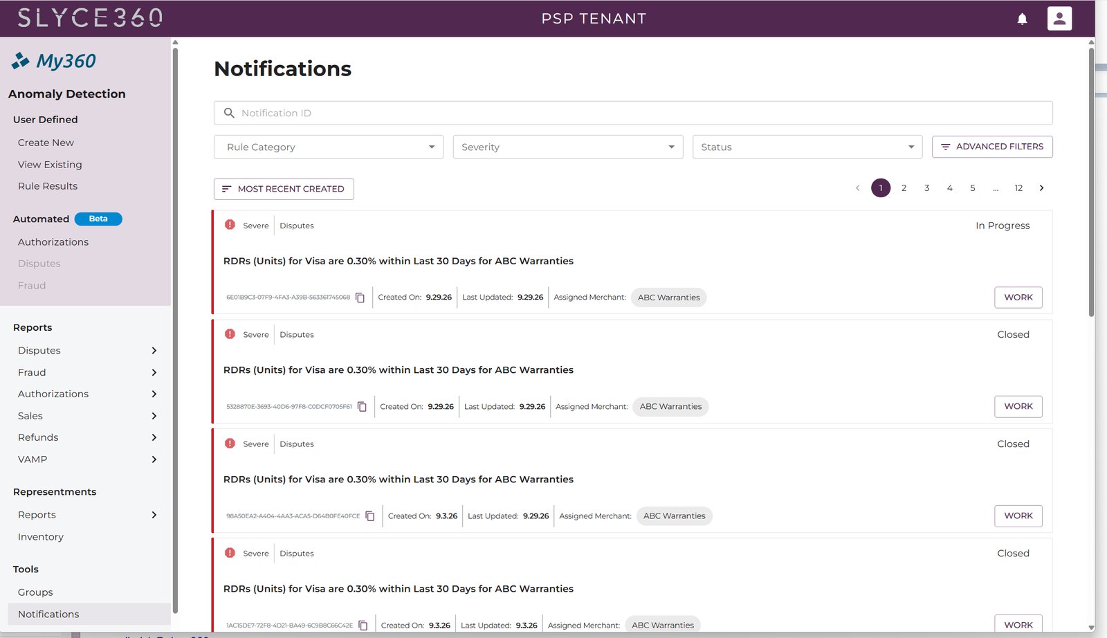Image resolution: width=1107 pixels, height=638 pixels.
Task: Open Rule Results page
Action: tap(48, 186)
